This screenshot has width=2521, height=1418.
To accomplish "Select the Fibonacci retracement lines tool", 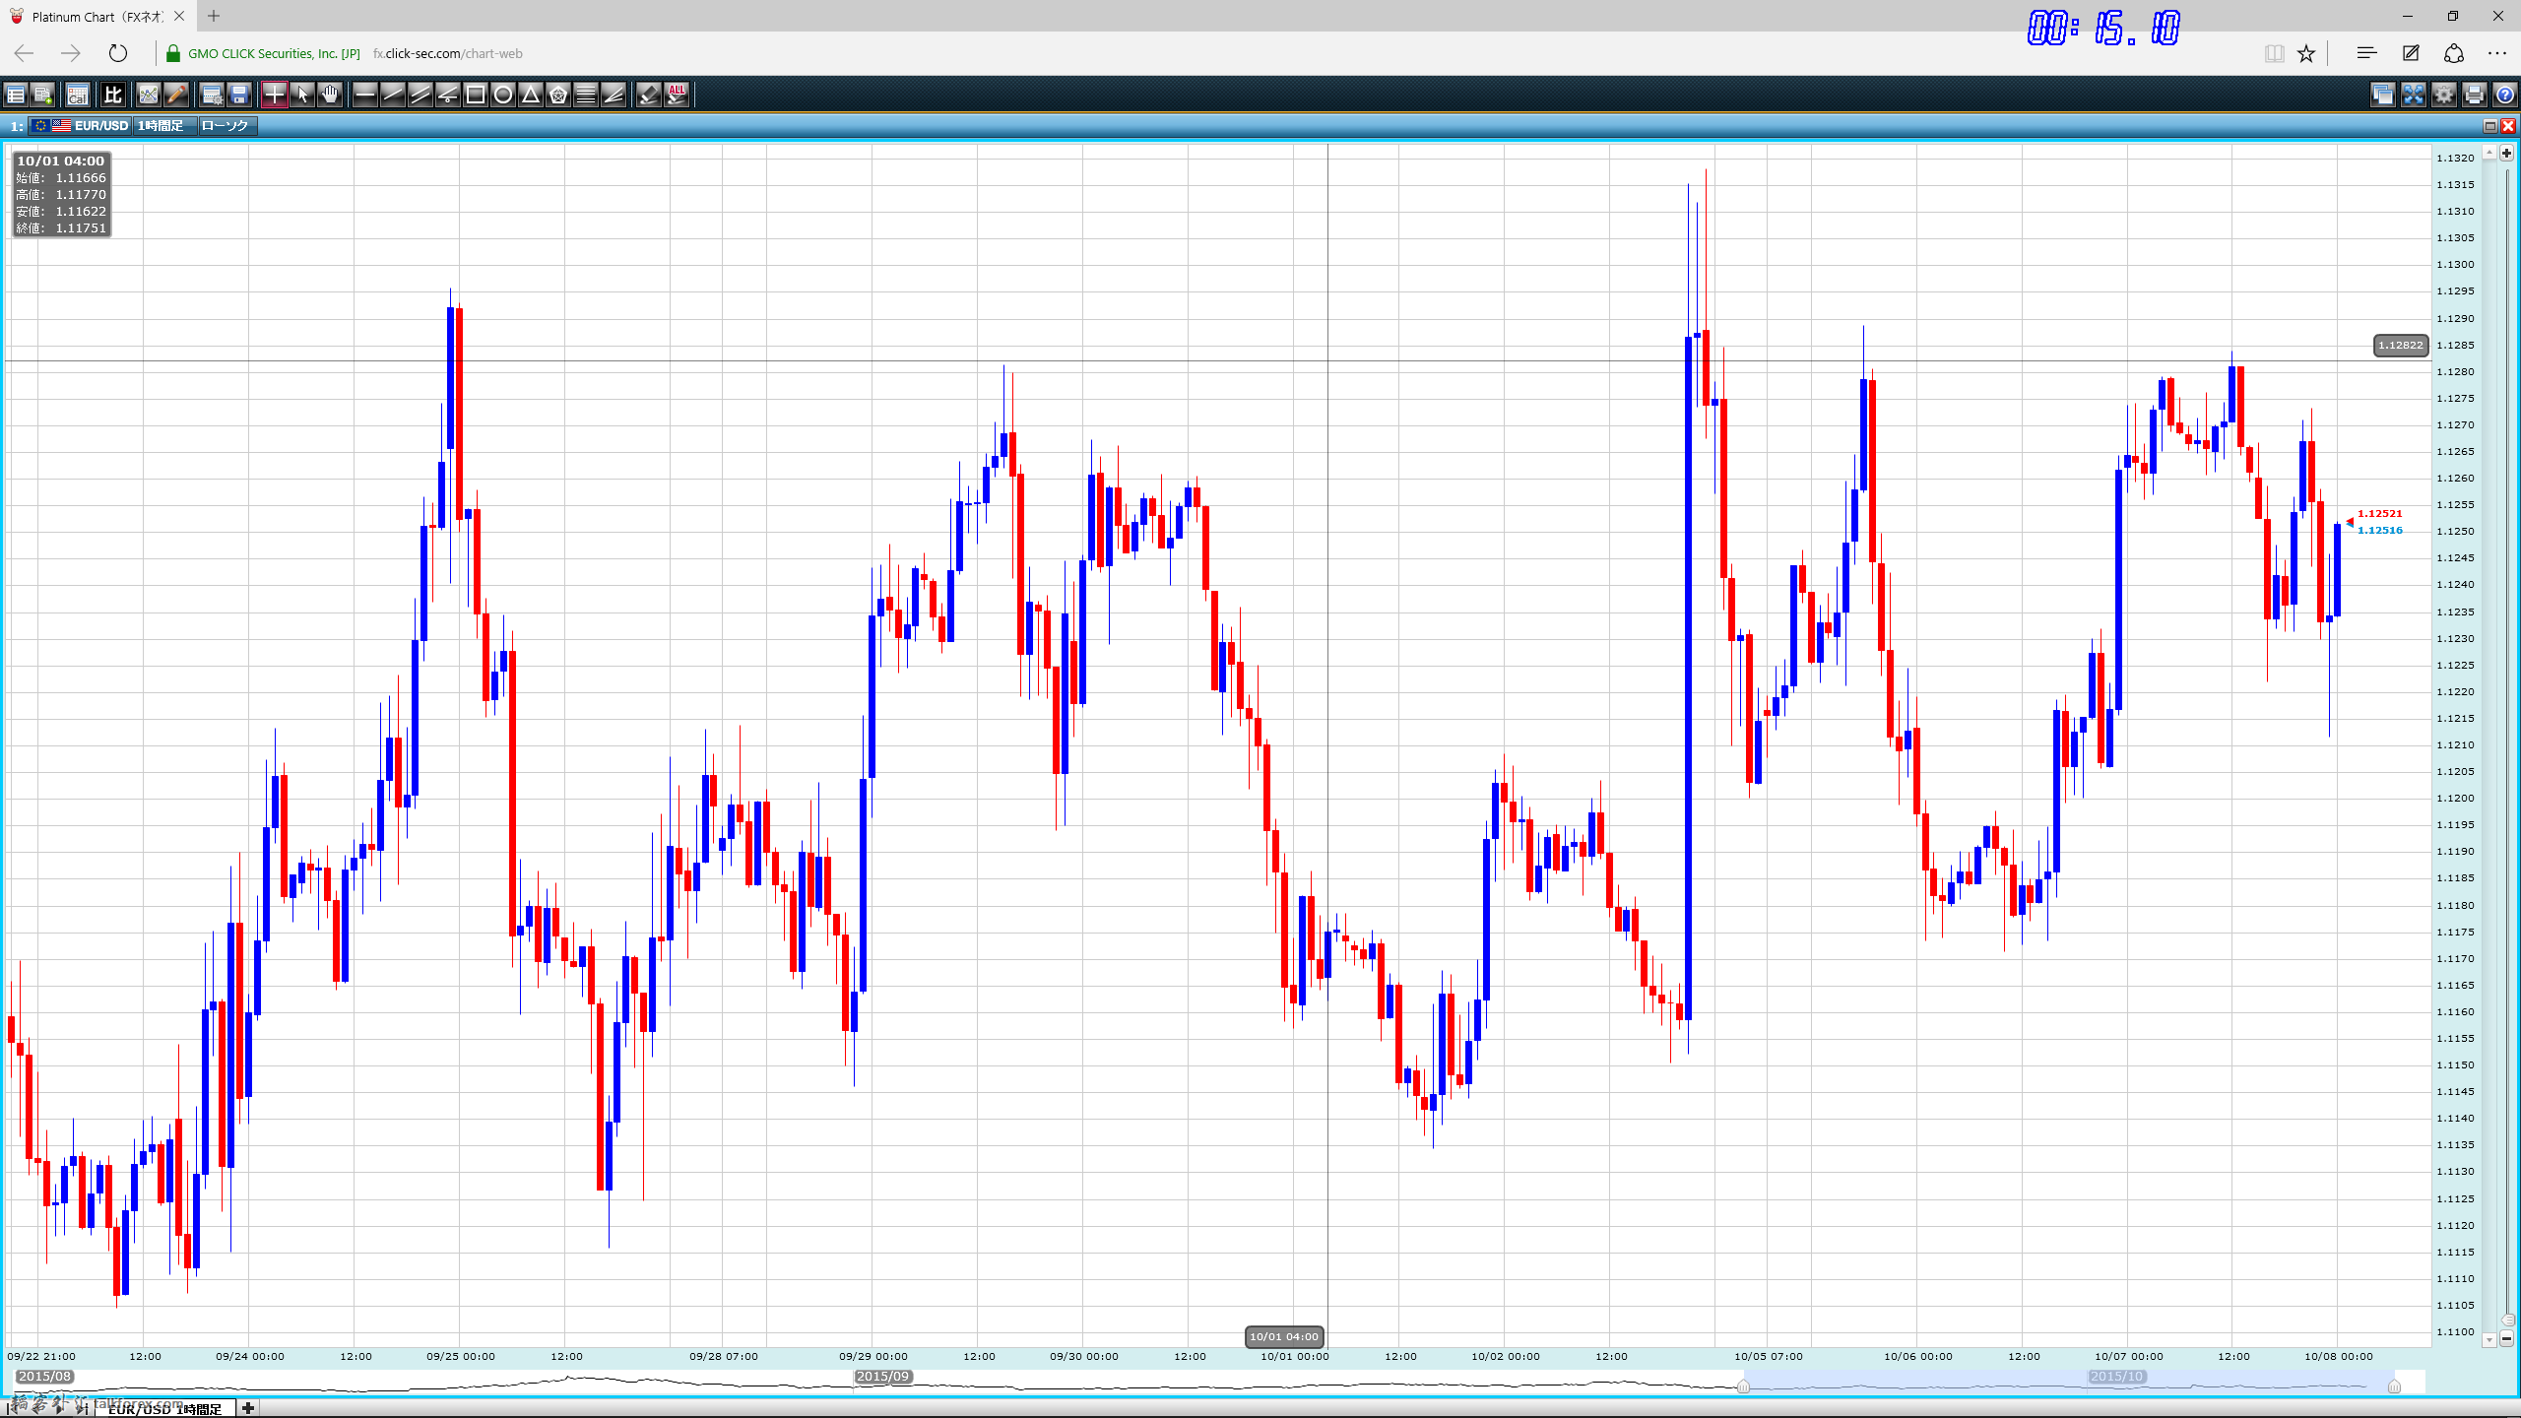I will [586, 95].
